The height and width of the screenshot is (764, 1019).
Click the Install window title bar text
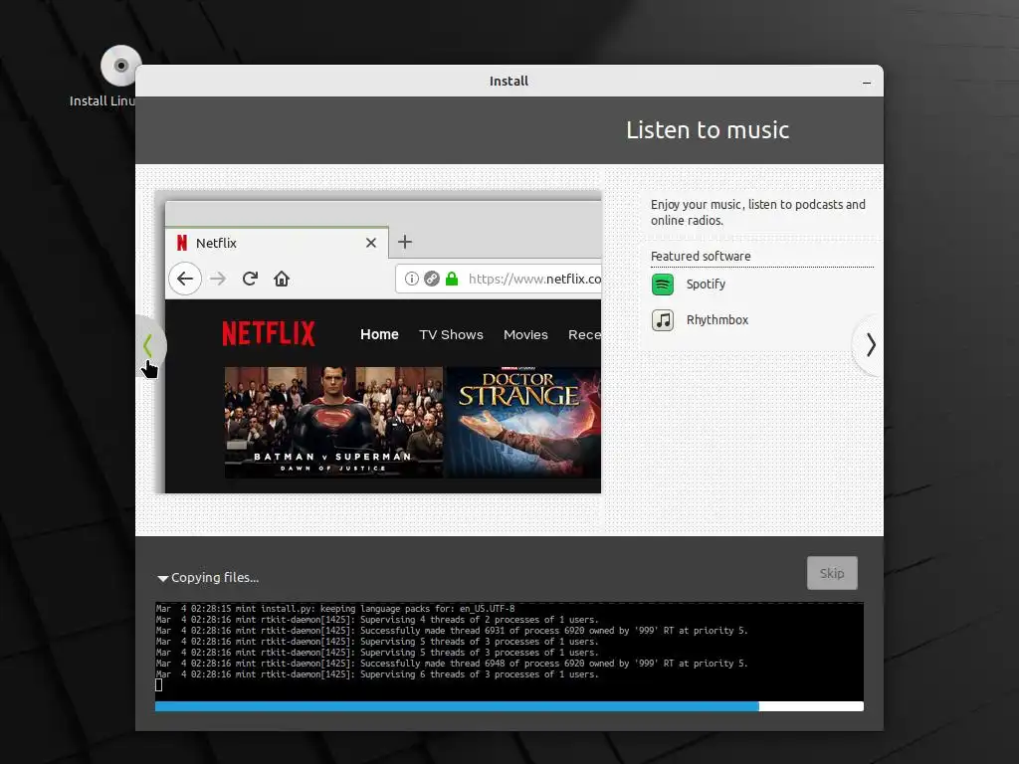coord(509,82)
